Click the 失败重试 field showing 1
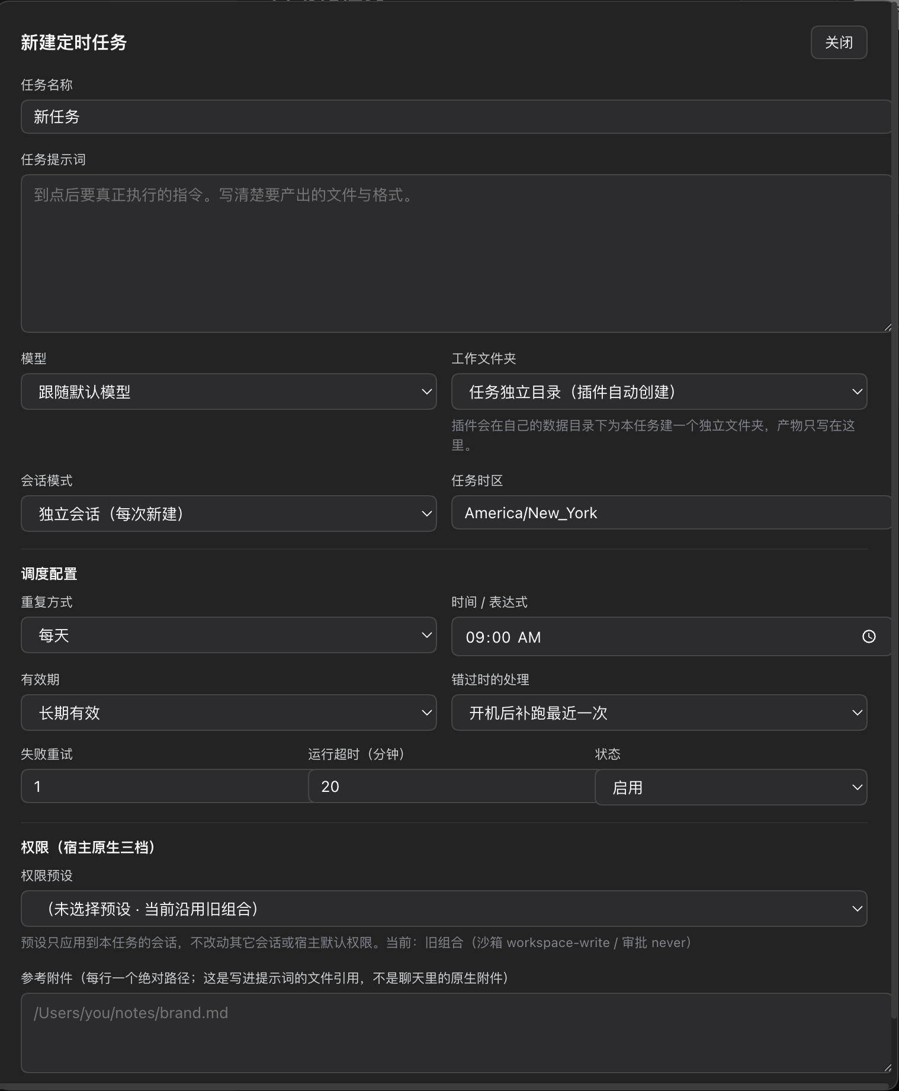This screenshot has width=899, height=1091. 165,786
